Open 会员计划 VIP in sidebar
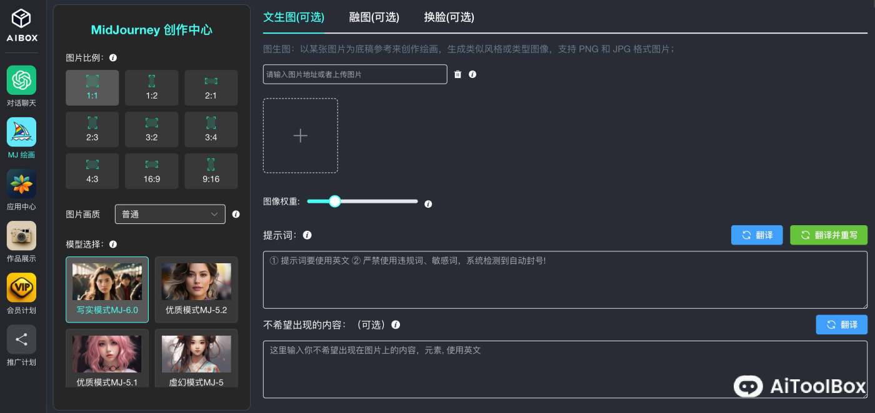Screen dimensions: 875x413 coord(22,293)
